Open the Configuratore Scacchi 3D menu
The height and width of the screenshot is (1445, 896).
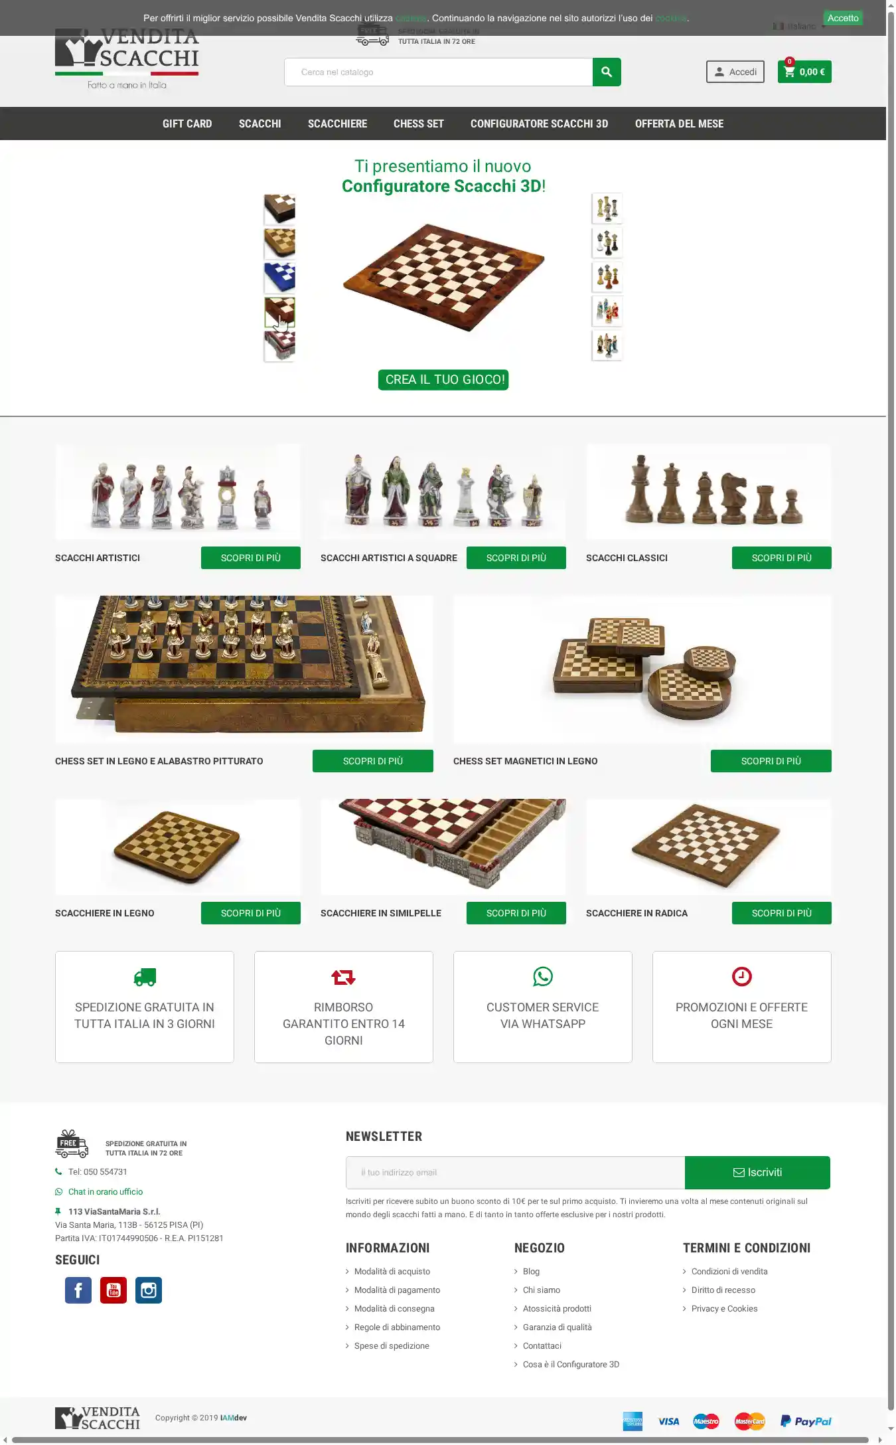pyautogui.click(x=539, y=124)
